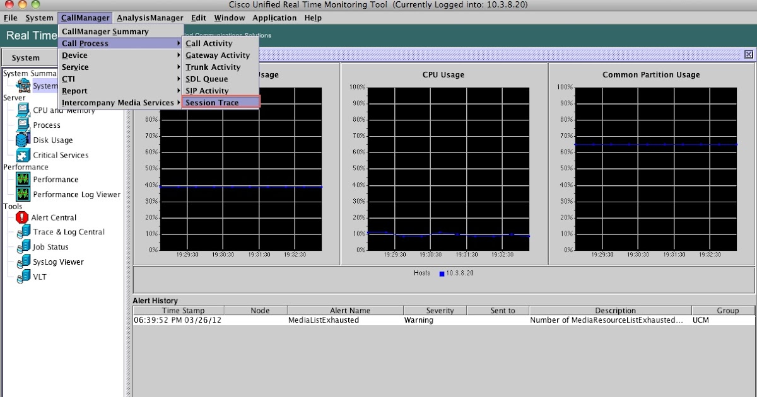Screen dimensions: 757x397
Task: Expand the Device submenu
Action: point(120,55)
